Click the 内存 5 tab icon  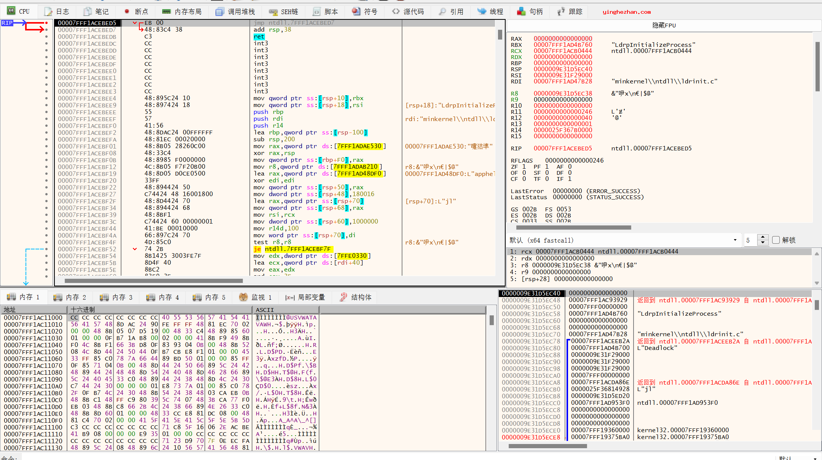click(x=197, y=297)
